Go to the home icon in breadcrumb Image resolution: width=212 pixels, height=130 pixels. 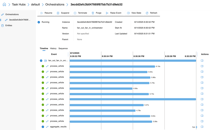point(4,5)
